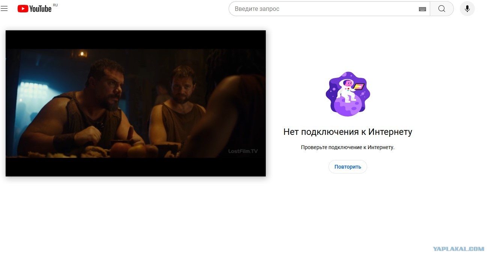Open the hamburger guide menu
Screen dimensions: 494x260
click(4, 9)
